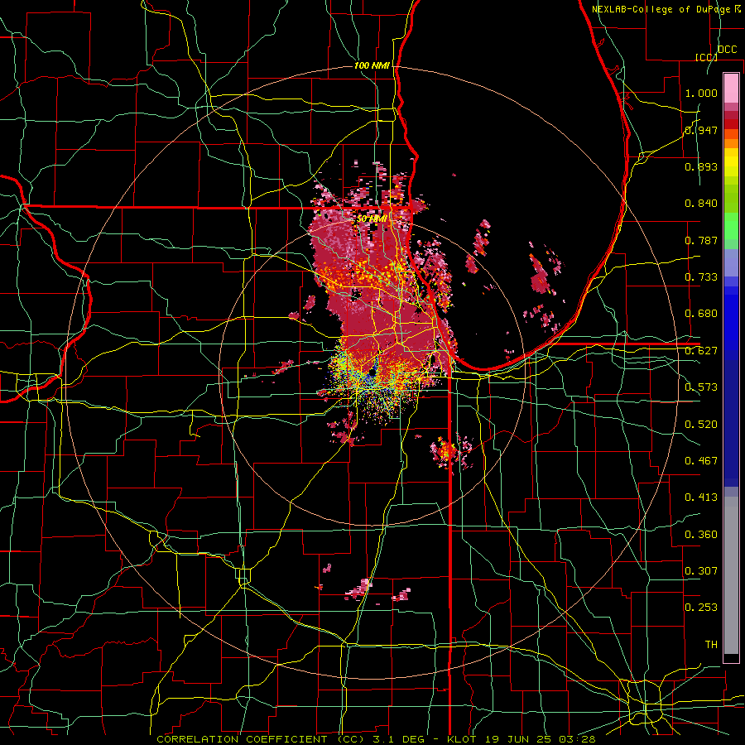The height and width of the screenshot is (745, 745).
Task: Click the DCC product label
Action: pyautogui.click(x=728, y=50)
